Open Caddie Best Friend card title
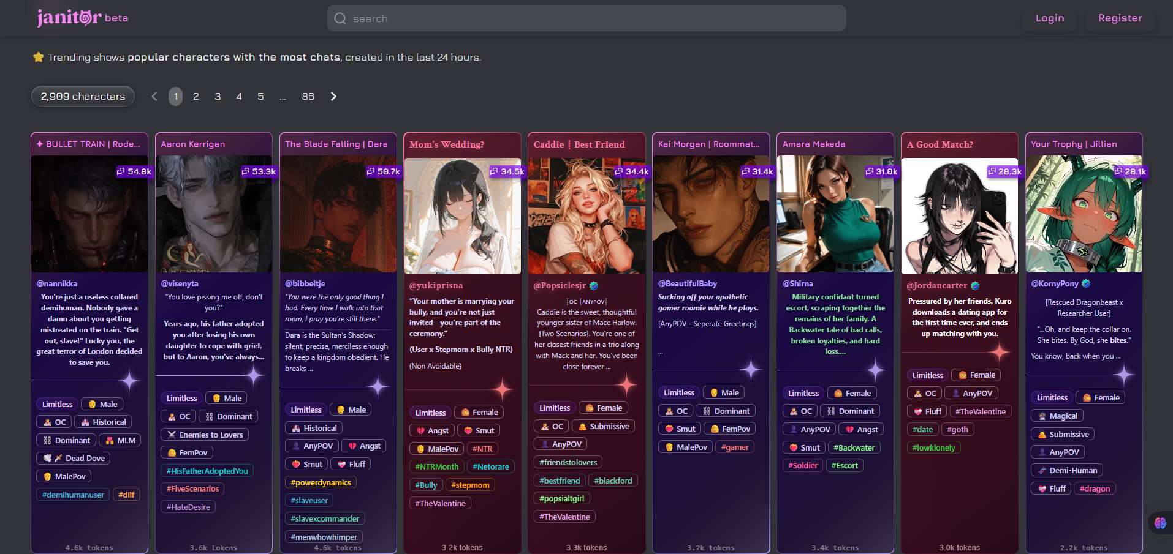This screenshot has height=554, width=1173. coord(579,144)
